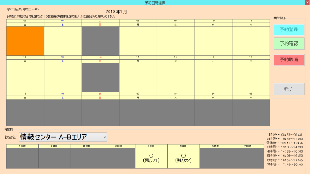Open 予約確認 to check reservations
310x174 pixels.
(289, 44)
